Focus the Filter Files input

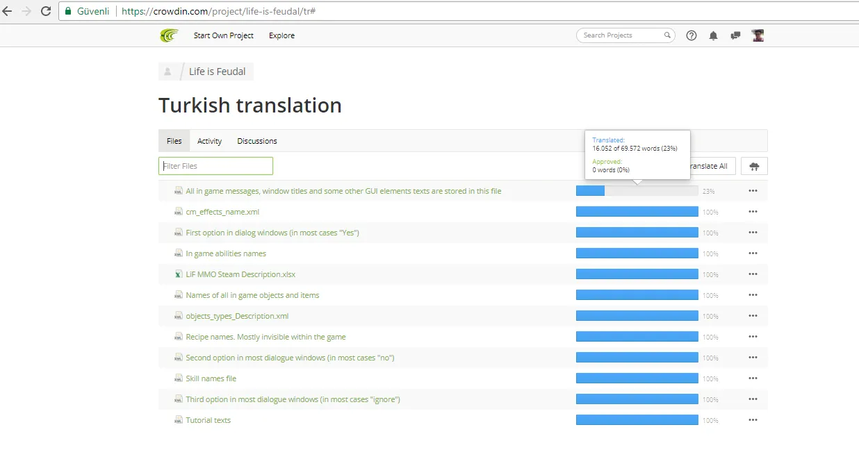click(215, 166)
